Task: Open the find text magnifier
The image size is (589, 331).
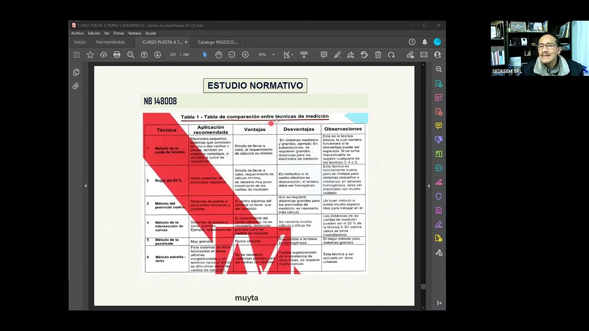Action: pos(131,55)
